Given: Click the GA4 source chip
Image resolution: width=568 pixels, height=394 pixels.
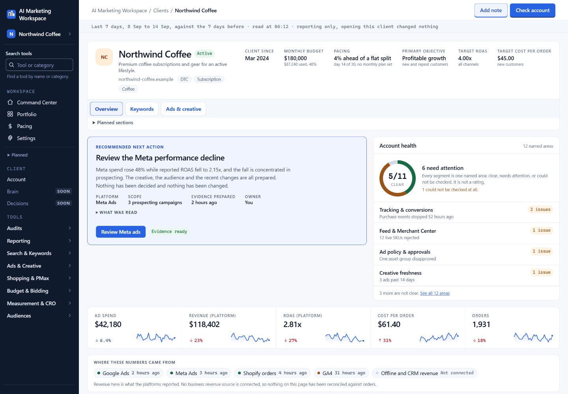Looking at the screenshot, I should [x=341, y=373].
